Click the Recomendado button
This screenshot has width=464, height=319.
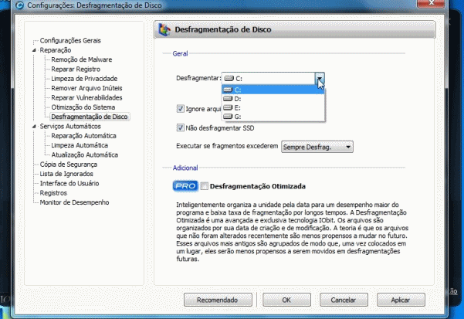pos(218,300)
